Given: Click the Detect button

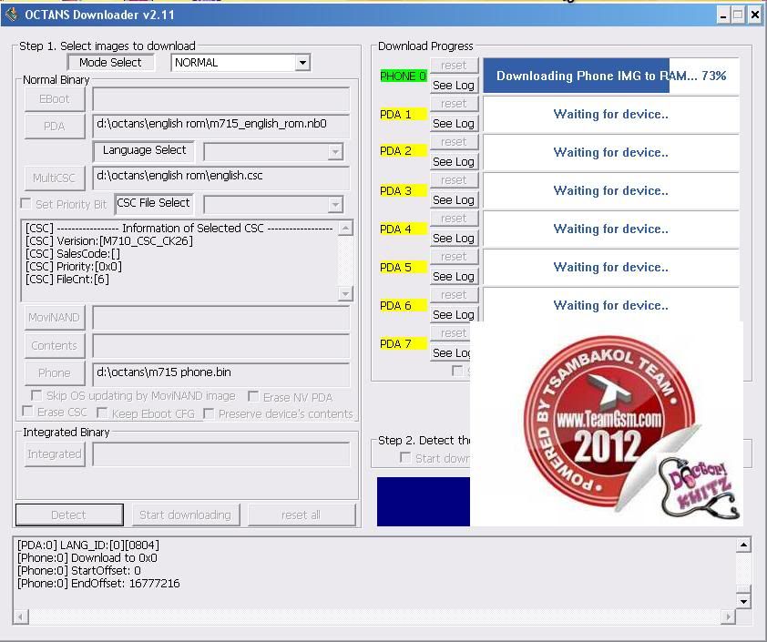Looking at the screenshot, I should pyautogui.click(x=69, y=515).
